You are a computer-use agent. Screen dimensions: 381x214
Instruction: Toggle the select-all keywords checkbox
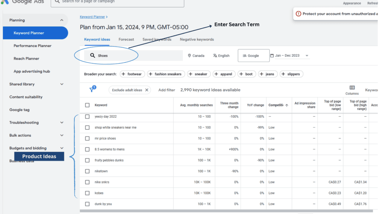87,105
